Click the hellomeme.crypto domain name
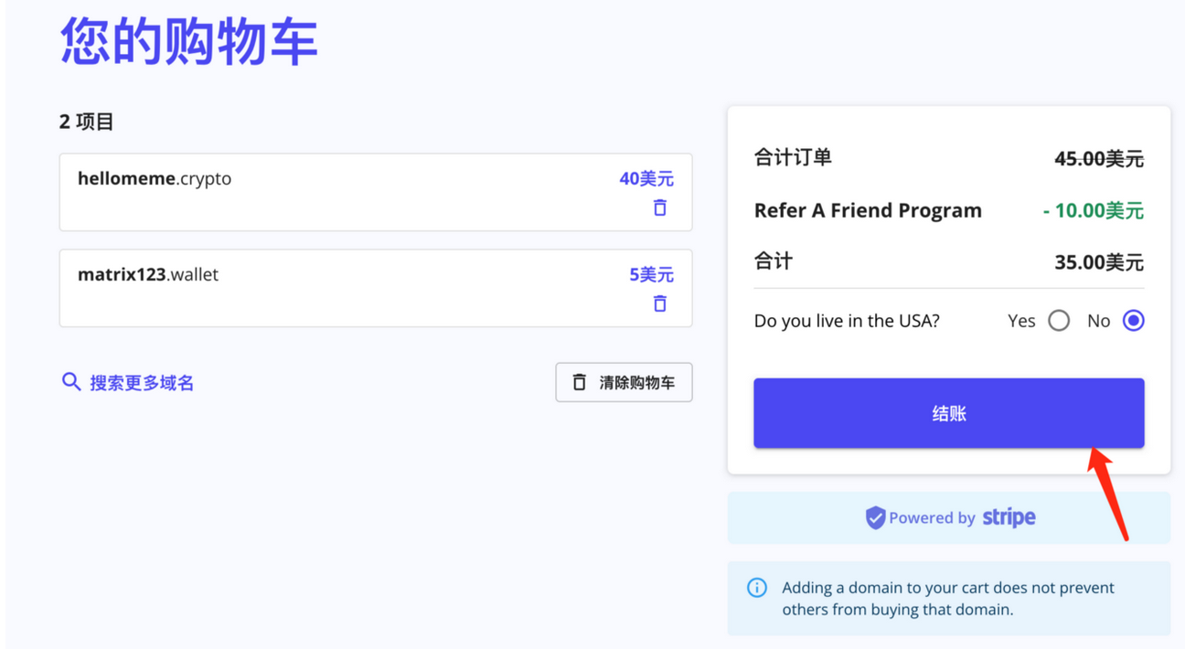1185x649 pixels. pyautogui.click(x=155, y=178)
